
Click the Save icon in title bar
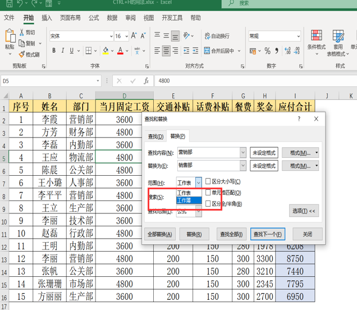9,3
